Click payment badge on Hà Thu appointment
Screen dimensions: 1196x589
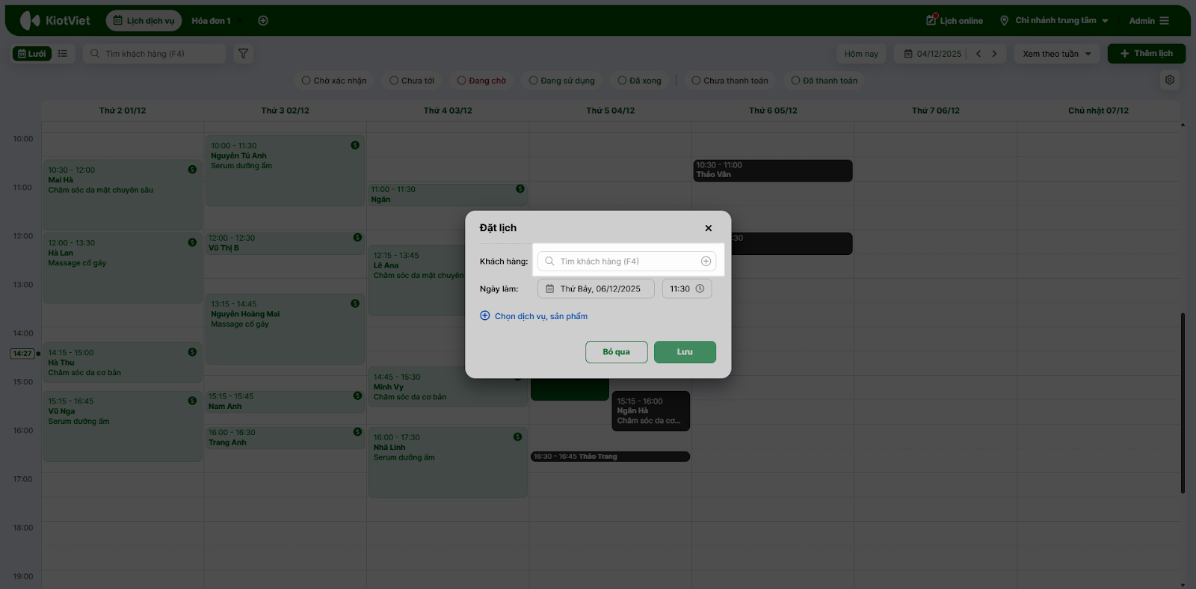click(192, 352)
